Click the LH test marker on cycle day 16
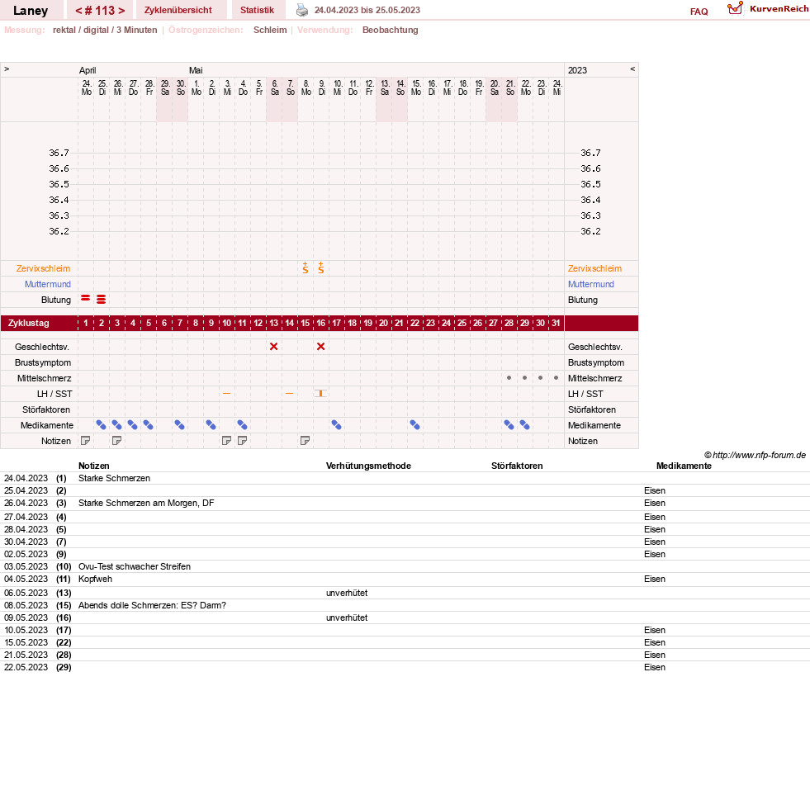 point(321,394)
